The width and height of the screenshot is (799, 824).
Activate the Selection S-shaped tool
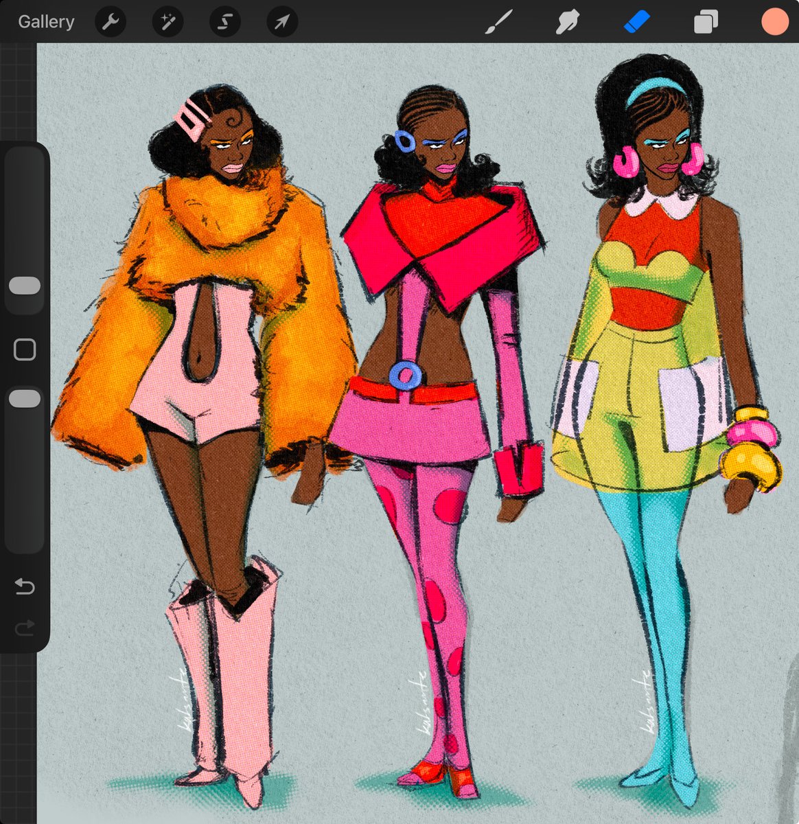coord(224,22)
